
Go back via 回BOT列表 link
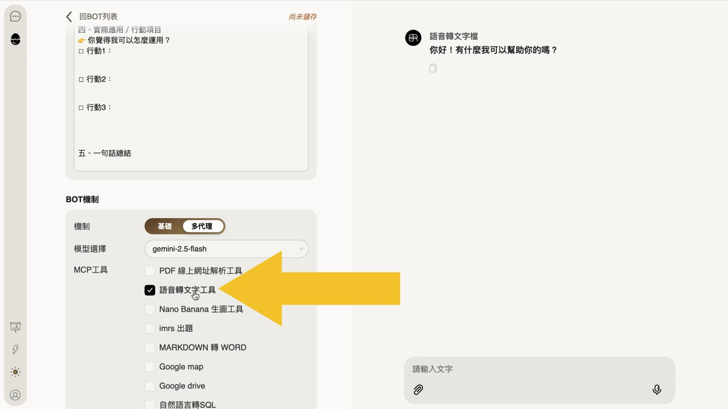(98, 16)
